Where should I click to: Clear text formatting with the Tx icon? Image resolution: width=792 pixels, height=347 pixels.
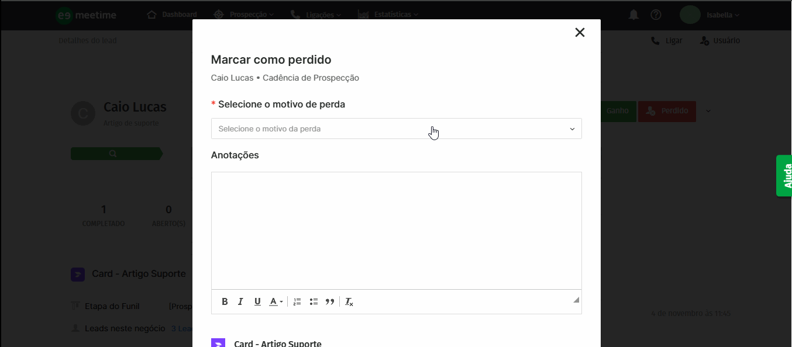pyautogui.click(x=349, y=301)
